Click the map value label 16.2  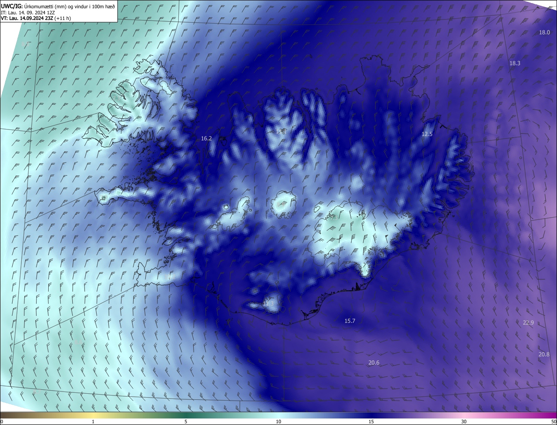[x=206, y=138]
